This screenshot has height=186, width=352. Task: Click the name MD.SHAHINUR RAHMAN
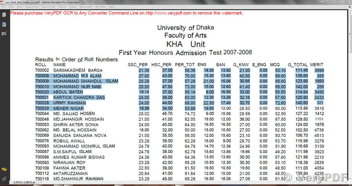click(x=78, y=179)
